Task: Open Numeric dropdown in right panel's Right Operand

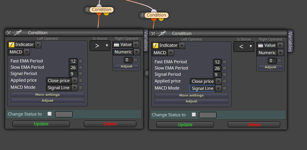Action: pyautogui.click(x=281, y=53)
